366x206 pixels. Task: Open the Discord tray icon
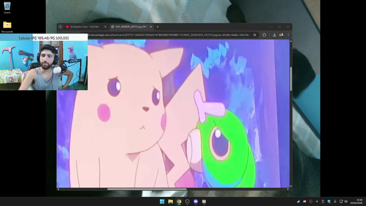pos(305,201)
